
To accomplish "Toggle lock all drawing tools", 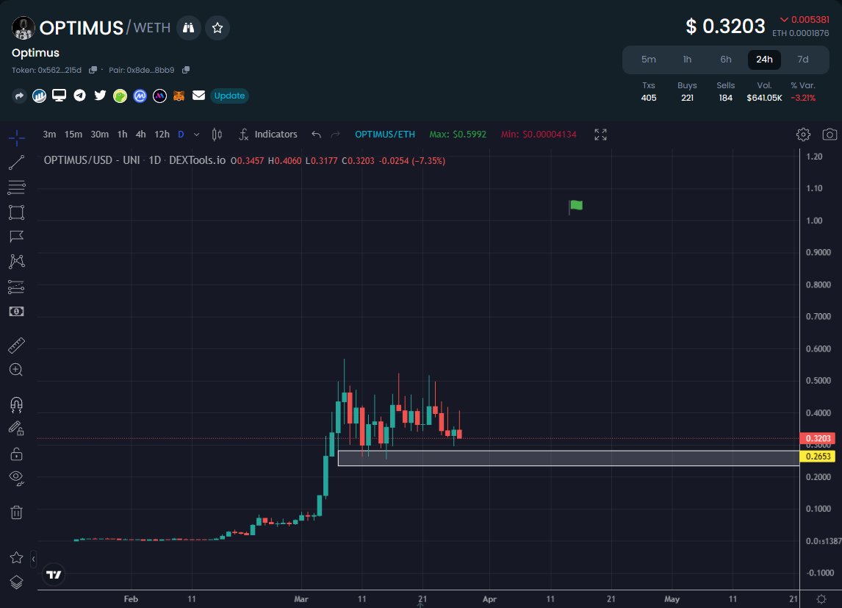I will 15,454.
